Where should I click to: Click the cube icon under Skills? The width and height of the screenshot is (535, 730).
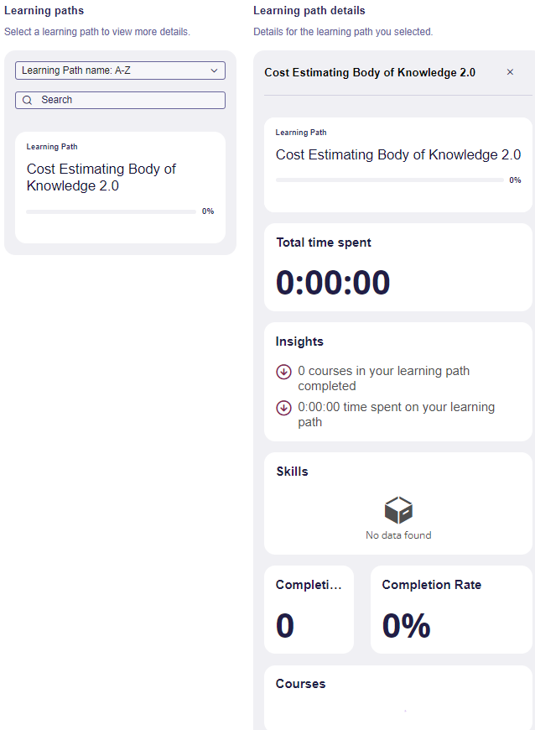pos(397,509)
